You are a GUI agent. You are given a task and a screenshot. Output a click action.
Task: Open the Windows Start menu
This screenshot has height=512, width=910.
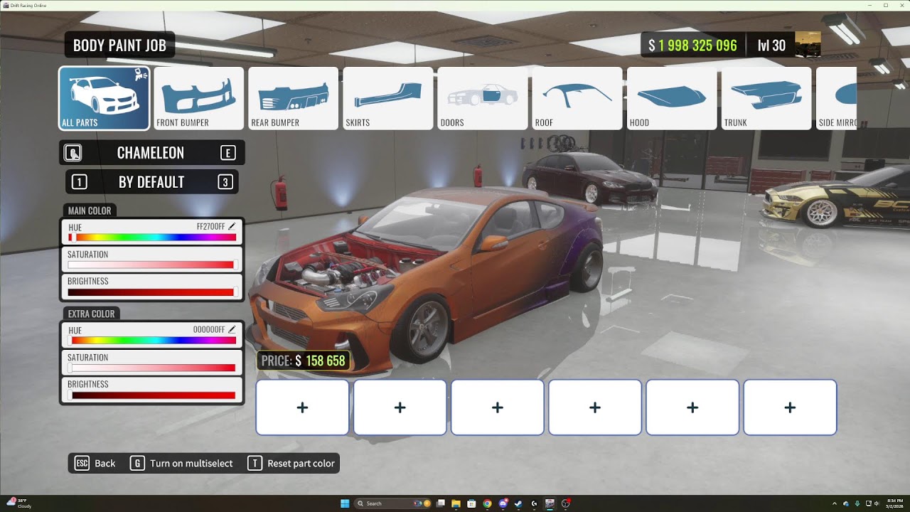point(345,503)
